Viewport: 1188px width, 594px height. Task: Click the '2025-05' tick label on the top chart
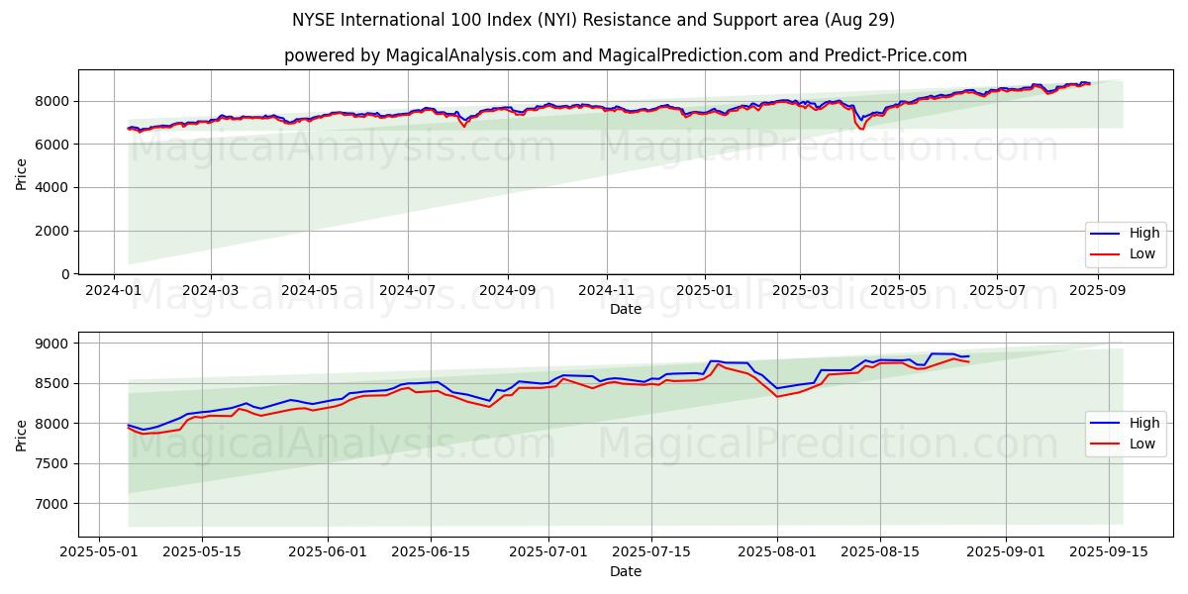pyautogui.click(x=899, y=291)
